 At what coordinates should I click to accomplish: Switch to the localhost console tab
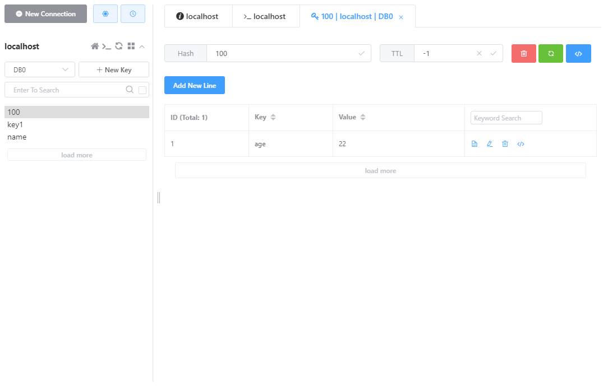tap(266, 16)
